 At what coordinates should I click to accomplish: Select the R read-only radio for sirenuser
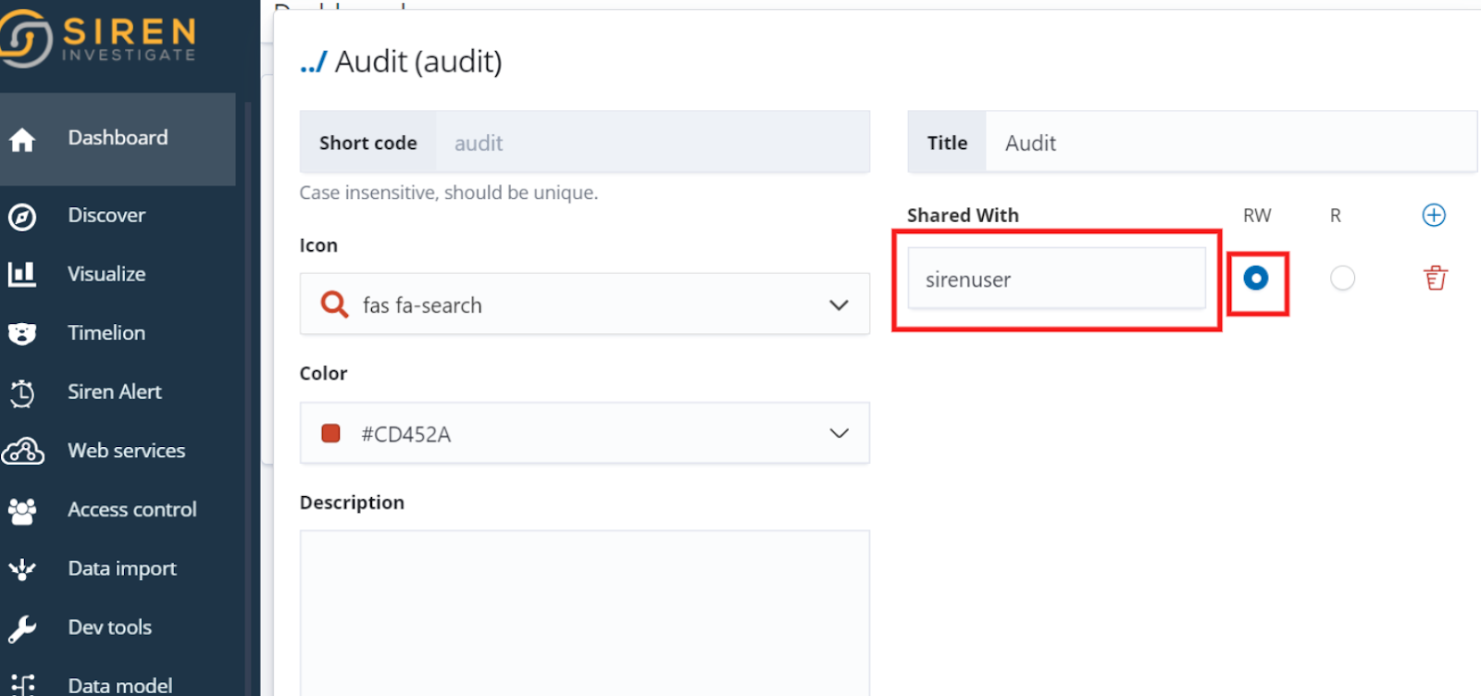click(1342, 278)
